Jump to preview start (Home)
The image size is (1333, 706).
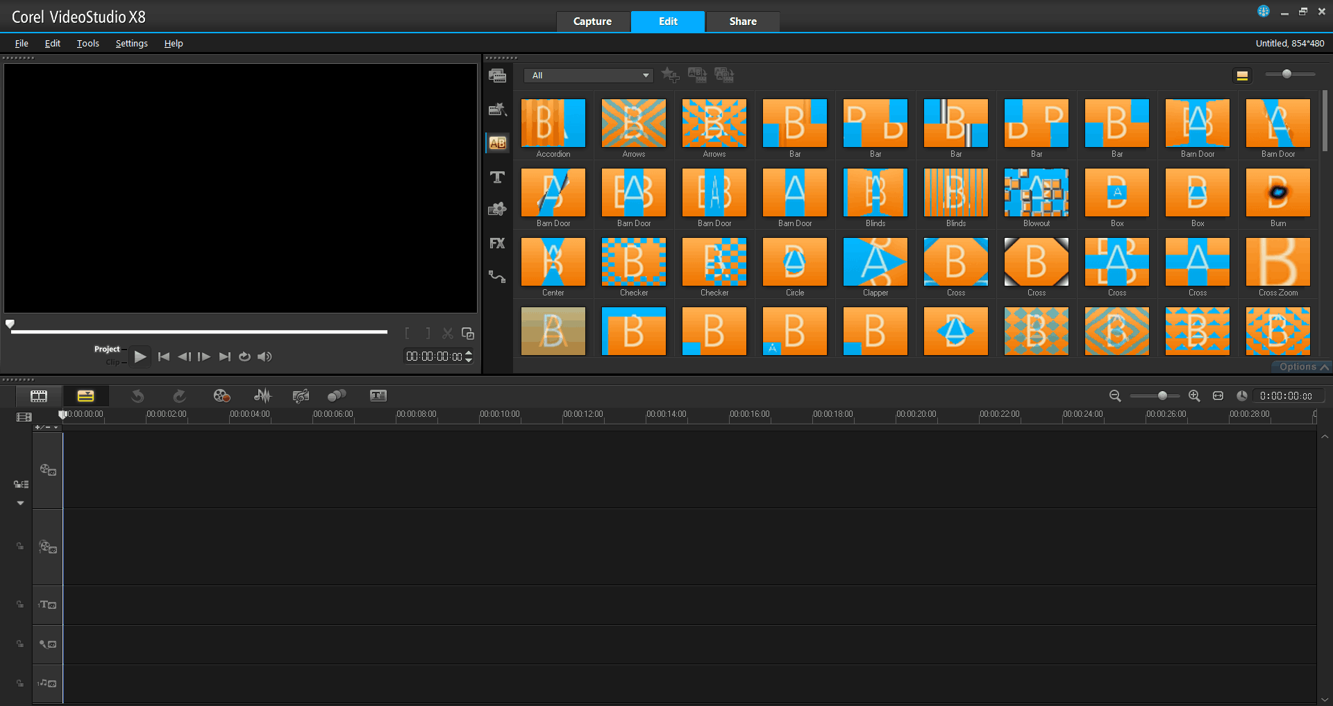(x=164, y=356)
